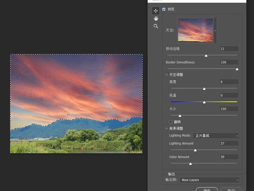Uncheck the 预览 preview checkbox
This screenshot has height=191, width=254.
coord(164,9)
